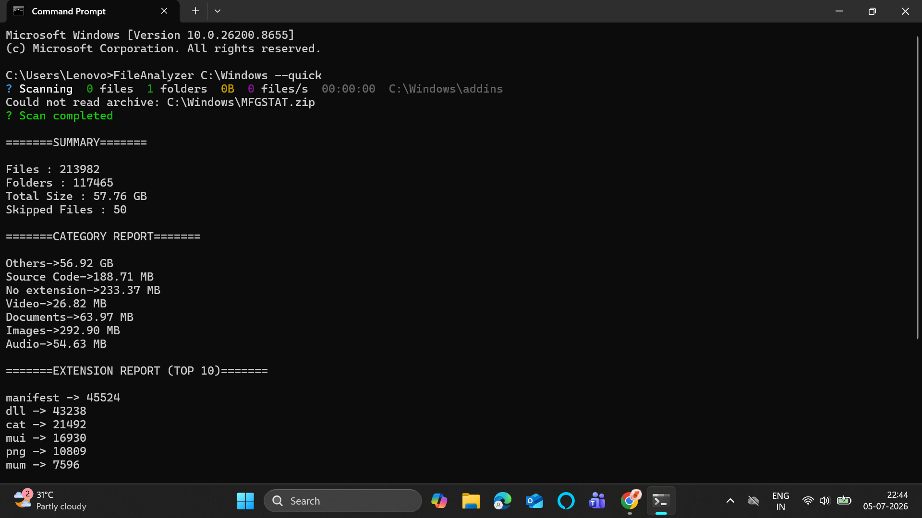
Task: Open Wi-Fi network settings icon
Action: pos(808,501)
